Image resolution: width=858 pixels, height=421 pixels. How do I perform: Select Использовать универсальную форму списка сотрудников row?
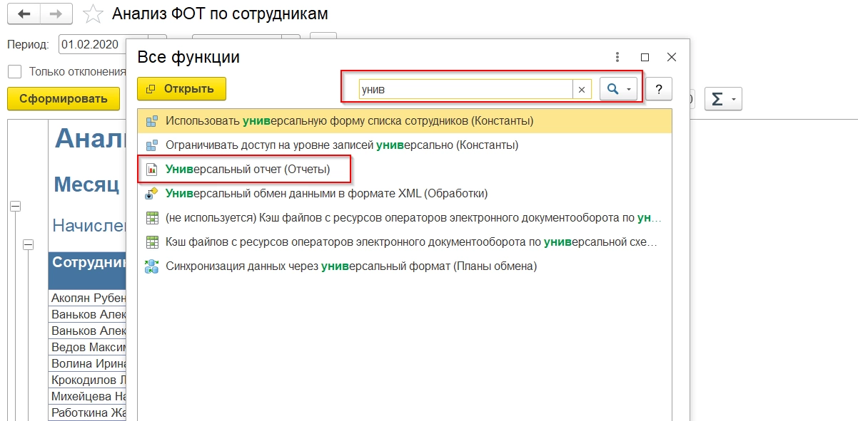click(405, 121)
